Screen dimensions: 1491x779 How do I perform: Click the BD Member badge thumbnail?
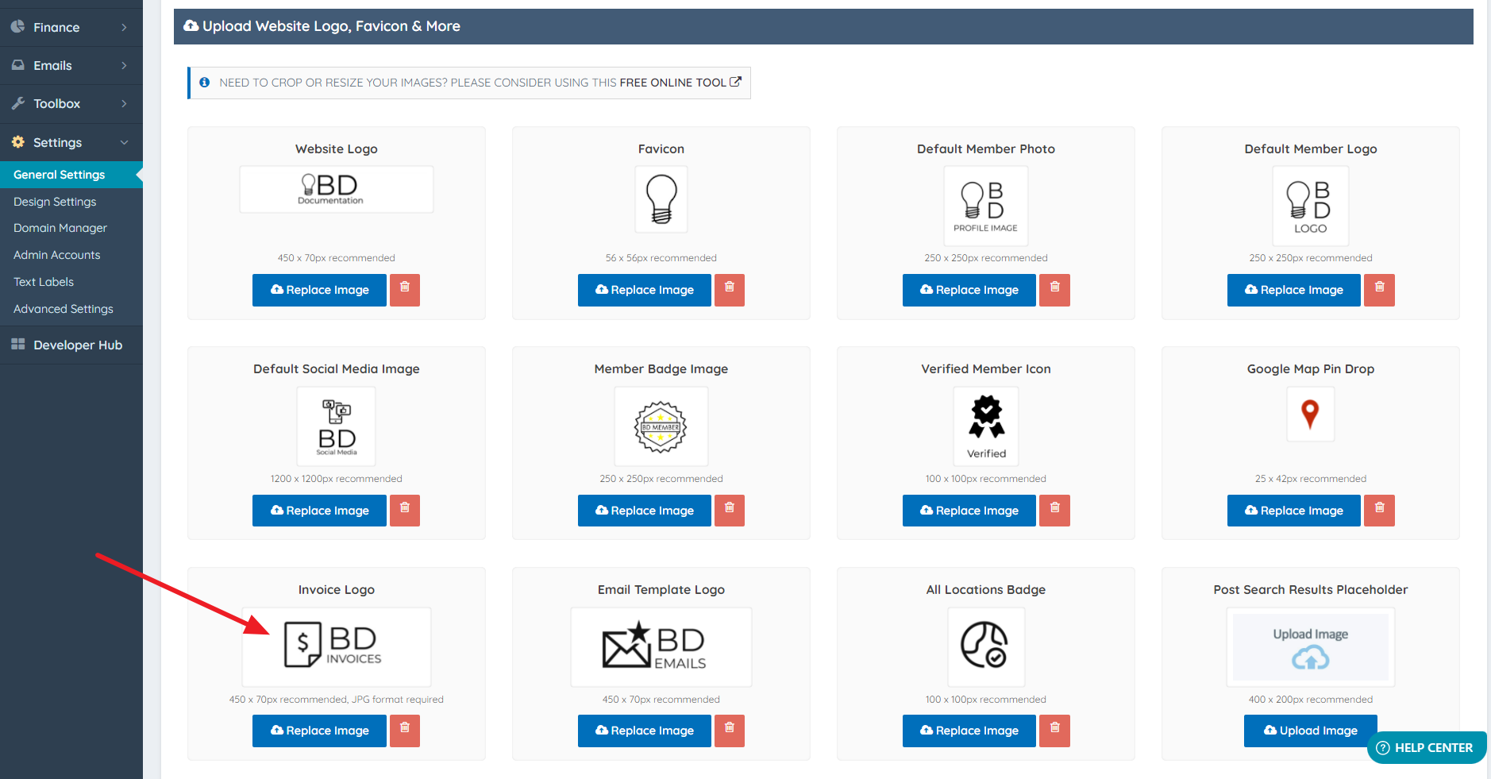pos(661,426)
